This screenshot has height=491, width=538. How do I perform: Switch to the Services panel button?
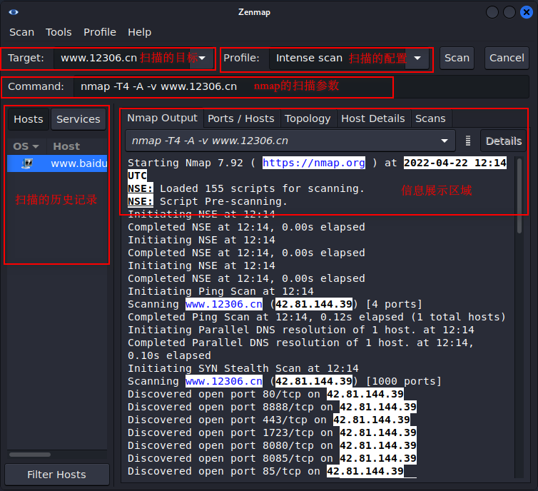(x=78, y=119)
